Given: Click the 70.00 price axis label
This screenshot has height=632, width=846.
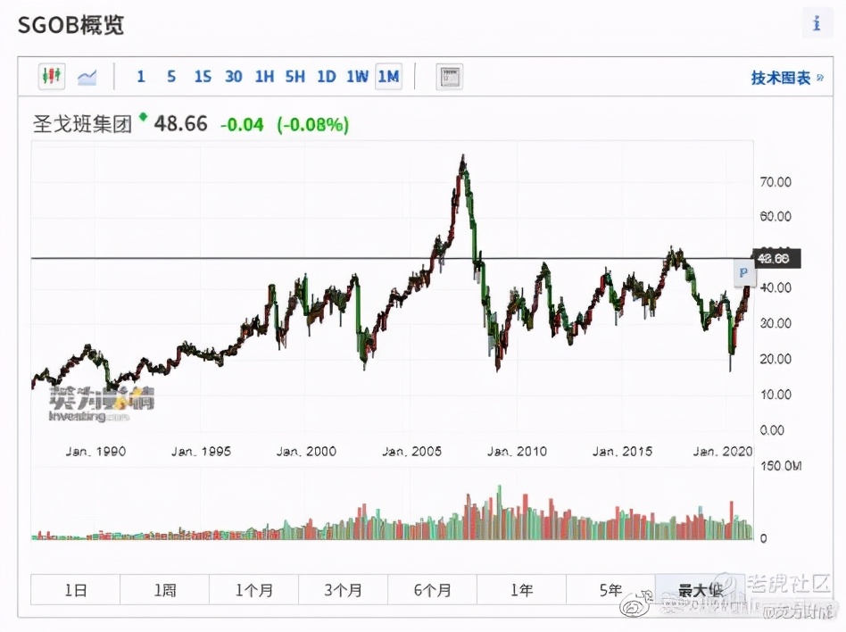Looking at the screenshot, I should (x=775, y=182).
